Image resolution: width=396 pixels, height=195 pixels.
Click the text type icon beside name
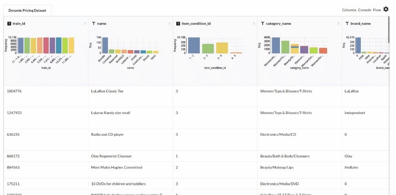click(x=93, y=23)
